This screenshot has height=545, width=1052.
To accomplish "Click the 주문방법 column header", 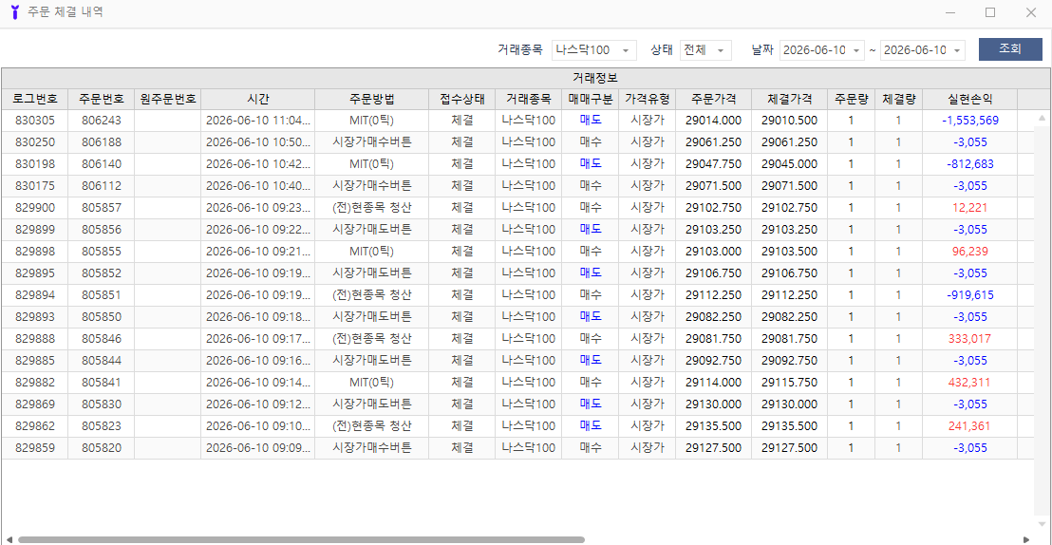I will [x=371, y=99].
